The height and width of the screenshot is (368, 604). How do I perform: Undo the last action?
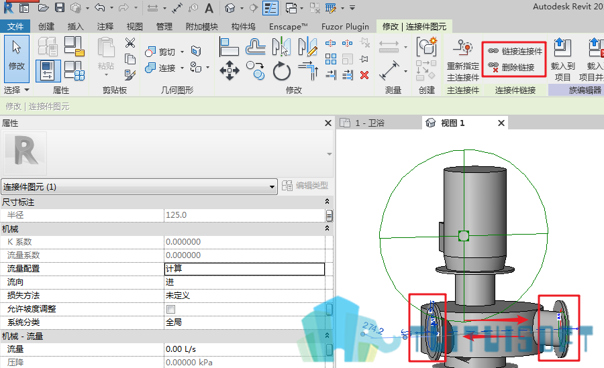click(x=100, y=7)
